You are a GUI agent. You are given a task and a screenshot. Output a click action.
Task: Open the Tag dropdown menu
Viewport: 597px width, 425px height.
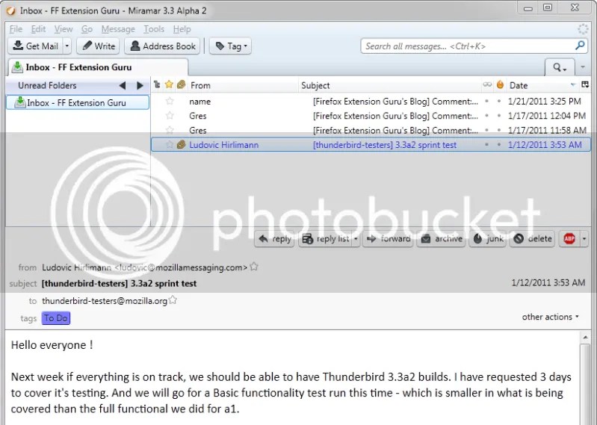tap(230, 46)
